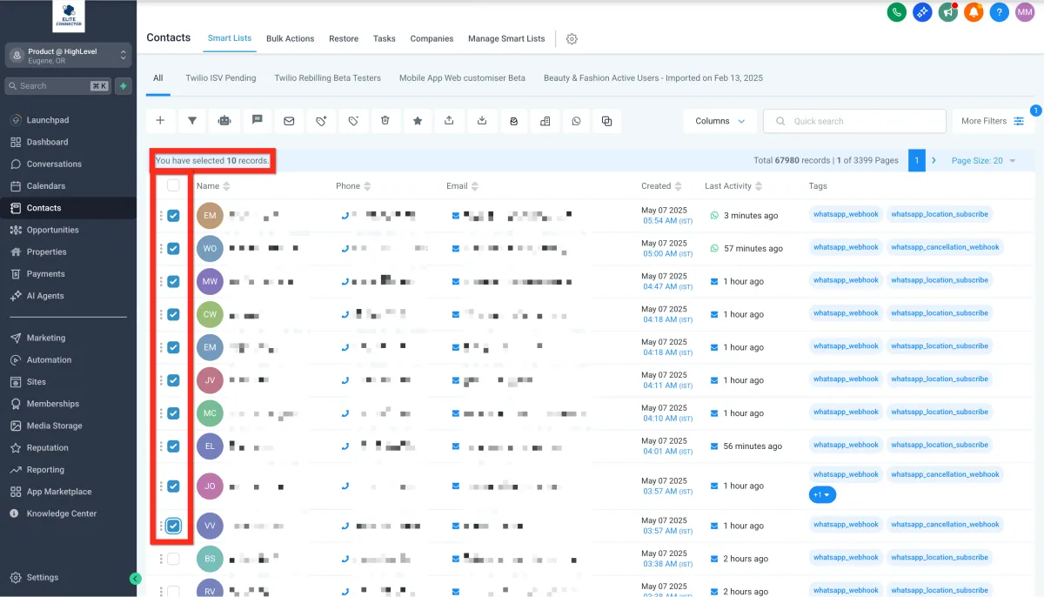Image resolution: width=1044 pixels, height=597 pixels.
Task: Uncheck the checkbox for contact WO
Action: coord(173,248)
